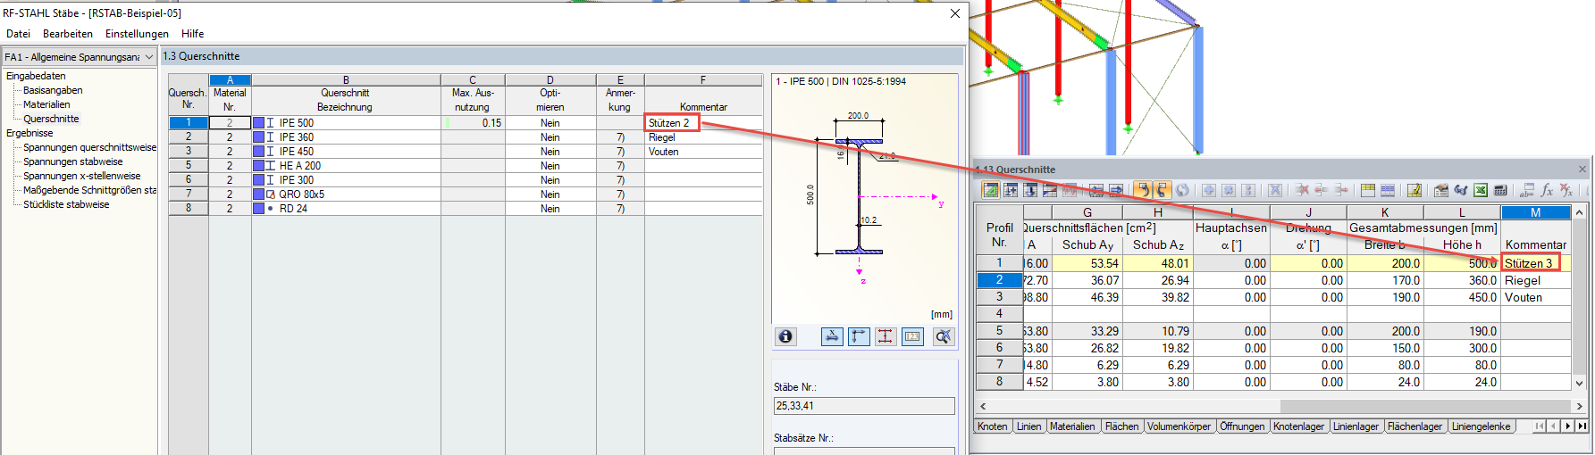
Task: Click the Stäbe Nr. field showing 25,33,41
Action: tap(864, 406)
